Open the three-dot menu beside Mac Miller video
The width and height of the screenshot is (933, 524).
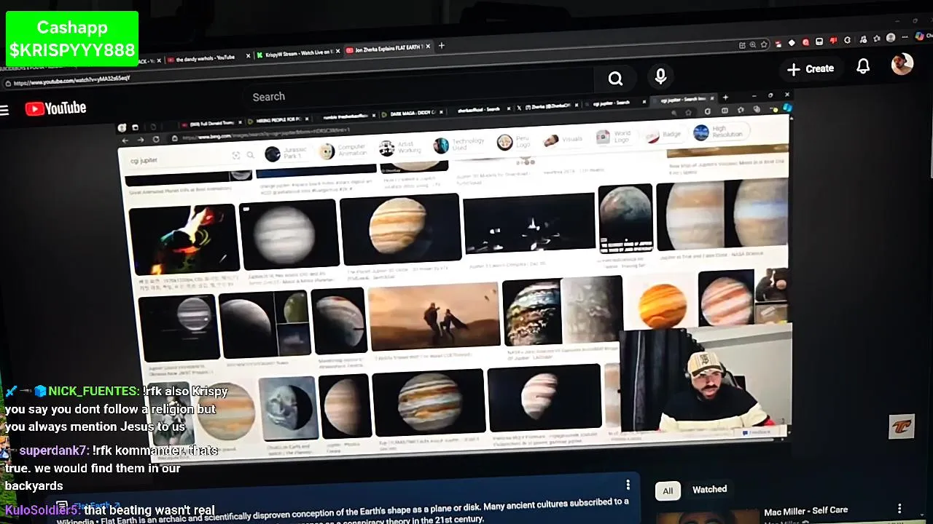point(899,509)
